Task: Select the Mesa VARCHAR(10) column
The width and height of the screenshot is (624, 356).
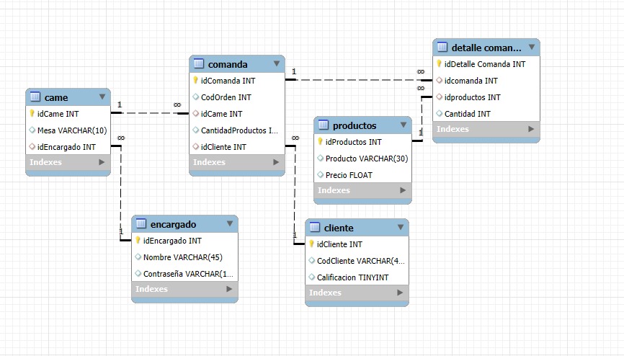Action: 71,130
